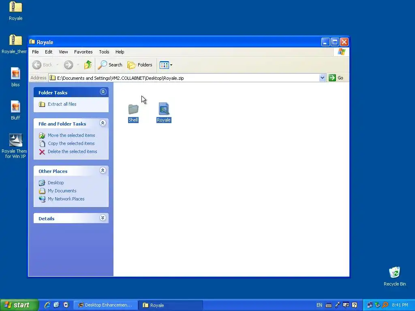Minimize the Royale window
The width and height of the screenshot is (415, 311).
(325, 42)
